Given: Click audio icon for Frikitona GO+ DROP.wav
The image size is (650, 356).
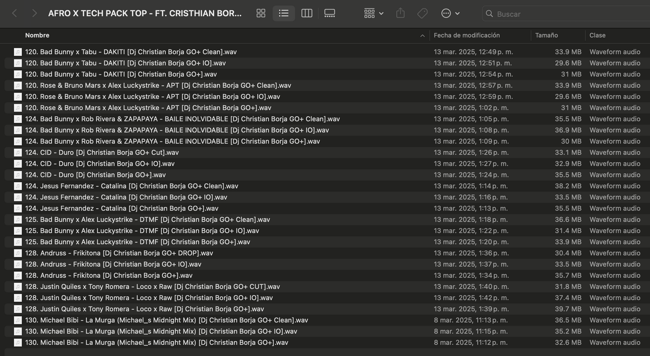Looking at the screenshot, I should coord(18,253).
